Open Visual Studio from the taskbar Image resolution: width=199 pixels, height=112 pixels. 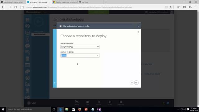tap(99, 109)
